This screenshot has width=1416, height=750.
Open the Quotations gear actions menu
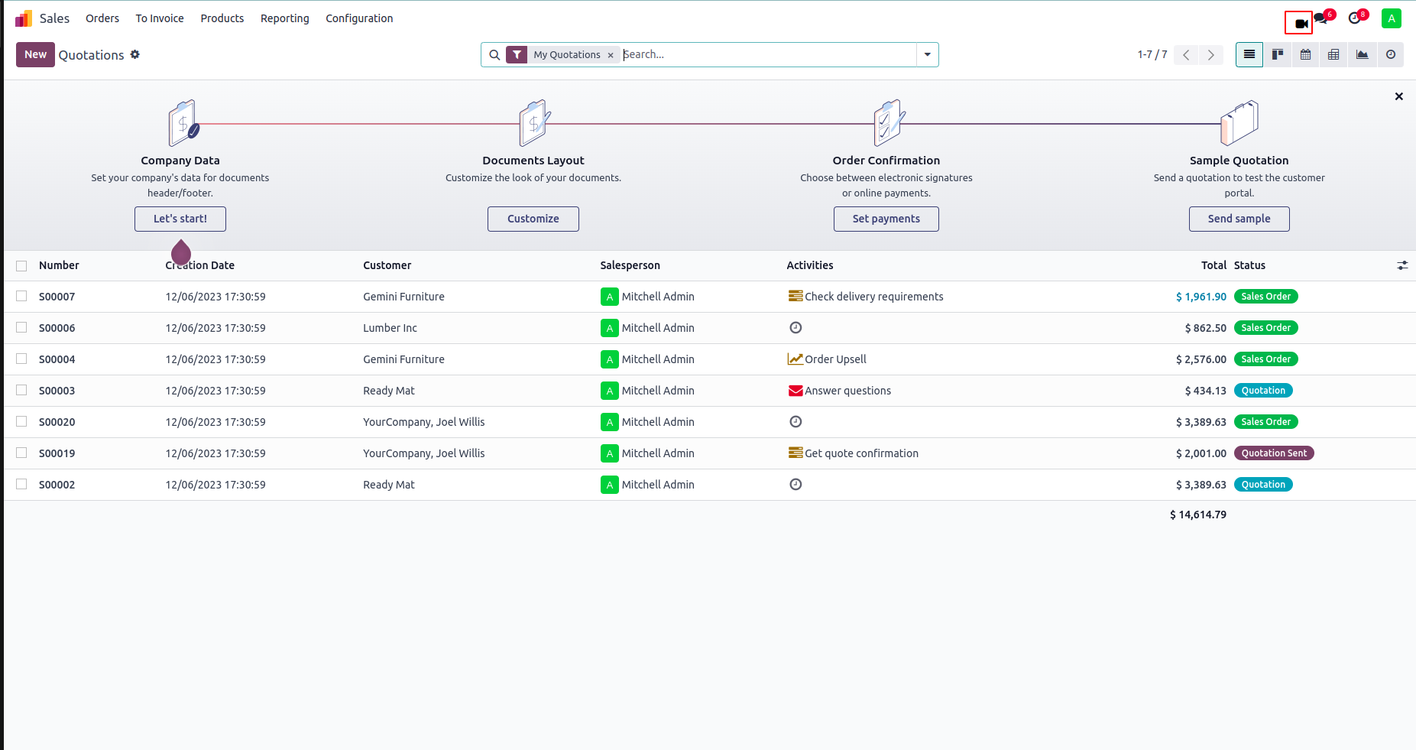135,54
